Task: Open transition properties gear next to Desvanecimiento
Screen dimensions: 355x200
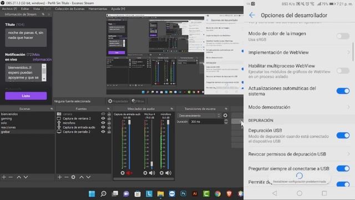Action: (x=225, y=116)
